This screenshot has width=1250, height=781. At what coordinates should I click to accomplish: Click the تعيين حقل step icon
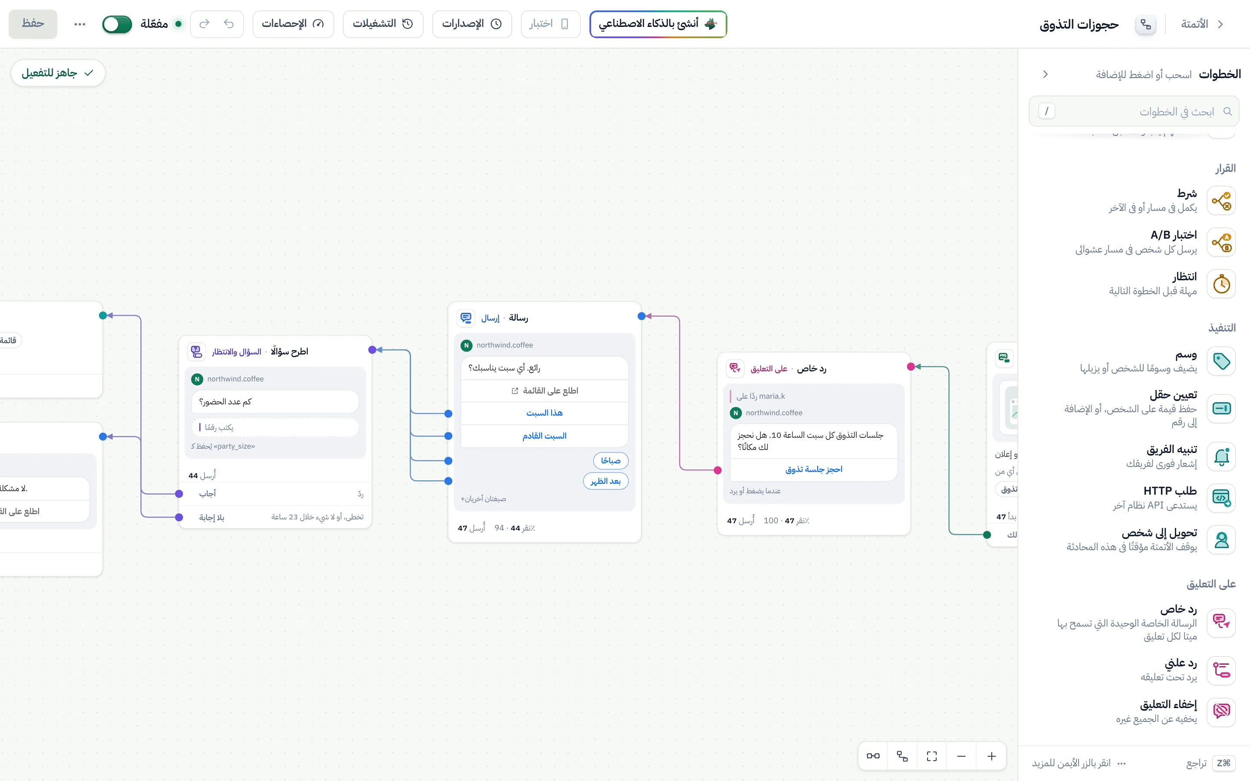click(1221, 409)
